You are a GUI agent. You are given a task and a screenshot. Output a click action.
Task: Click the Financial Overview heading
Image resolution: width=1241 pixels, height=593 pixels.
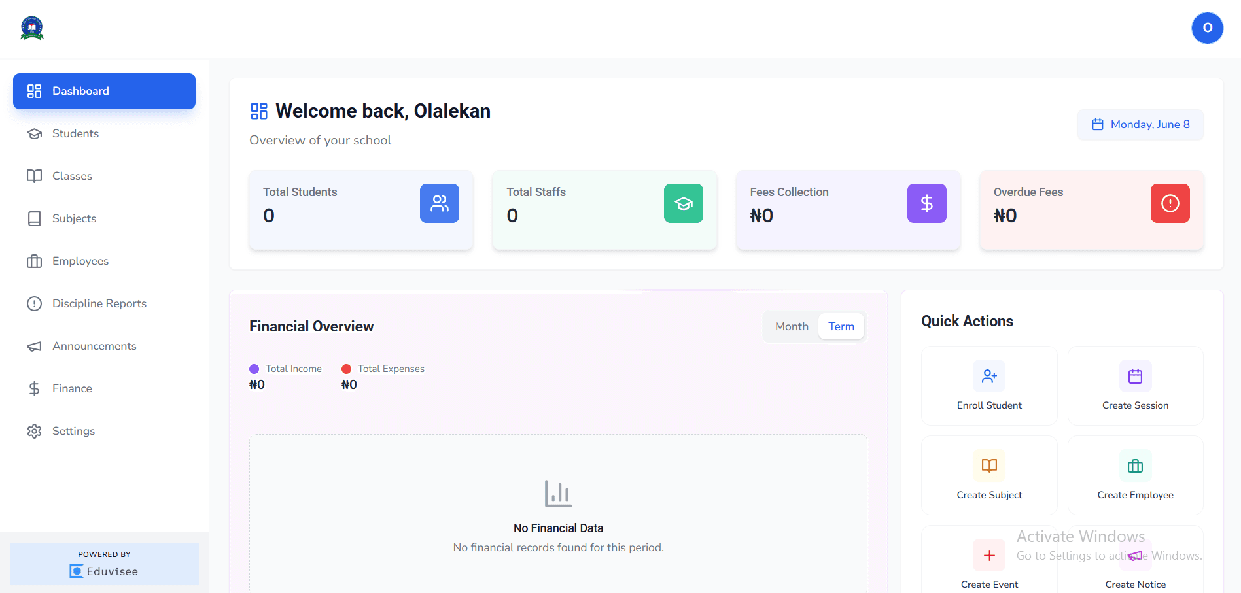click(x=311, y=326)
